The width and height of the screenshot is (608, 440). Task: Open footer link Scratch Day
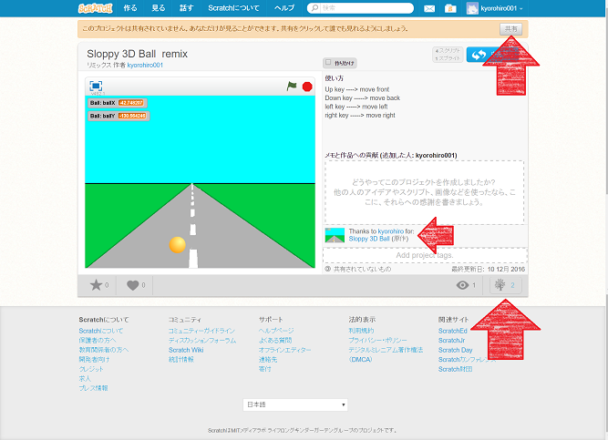pos(455,350)
